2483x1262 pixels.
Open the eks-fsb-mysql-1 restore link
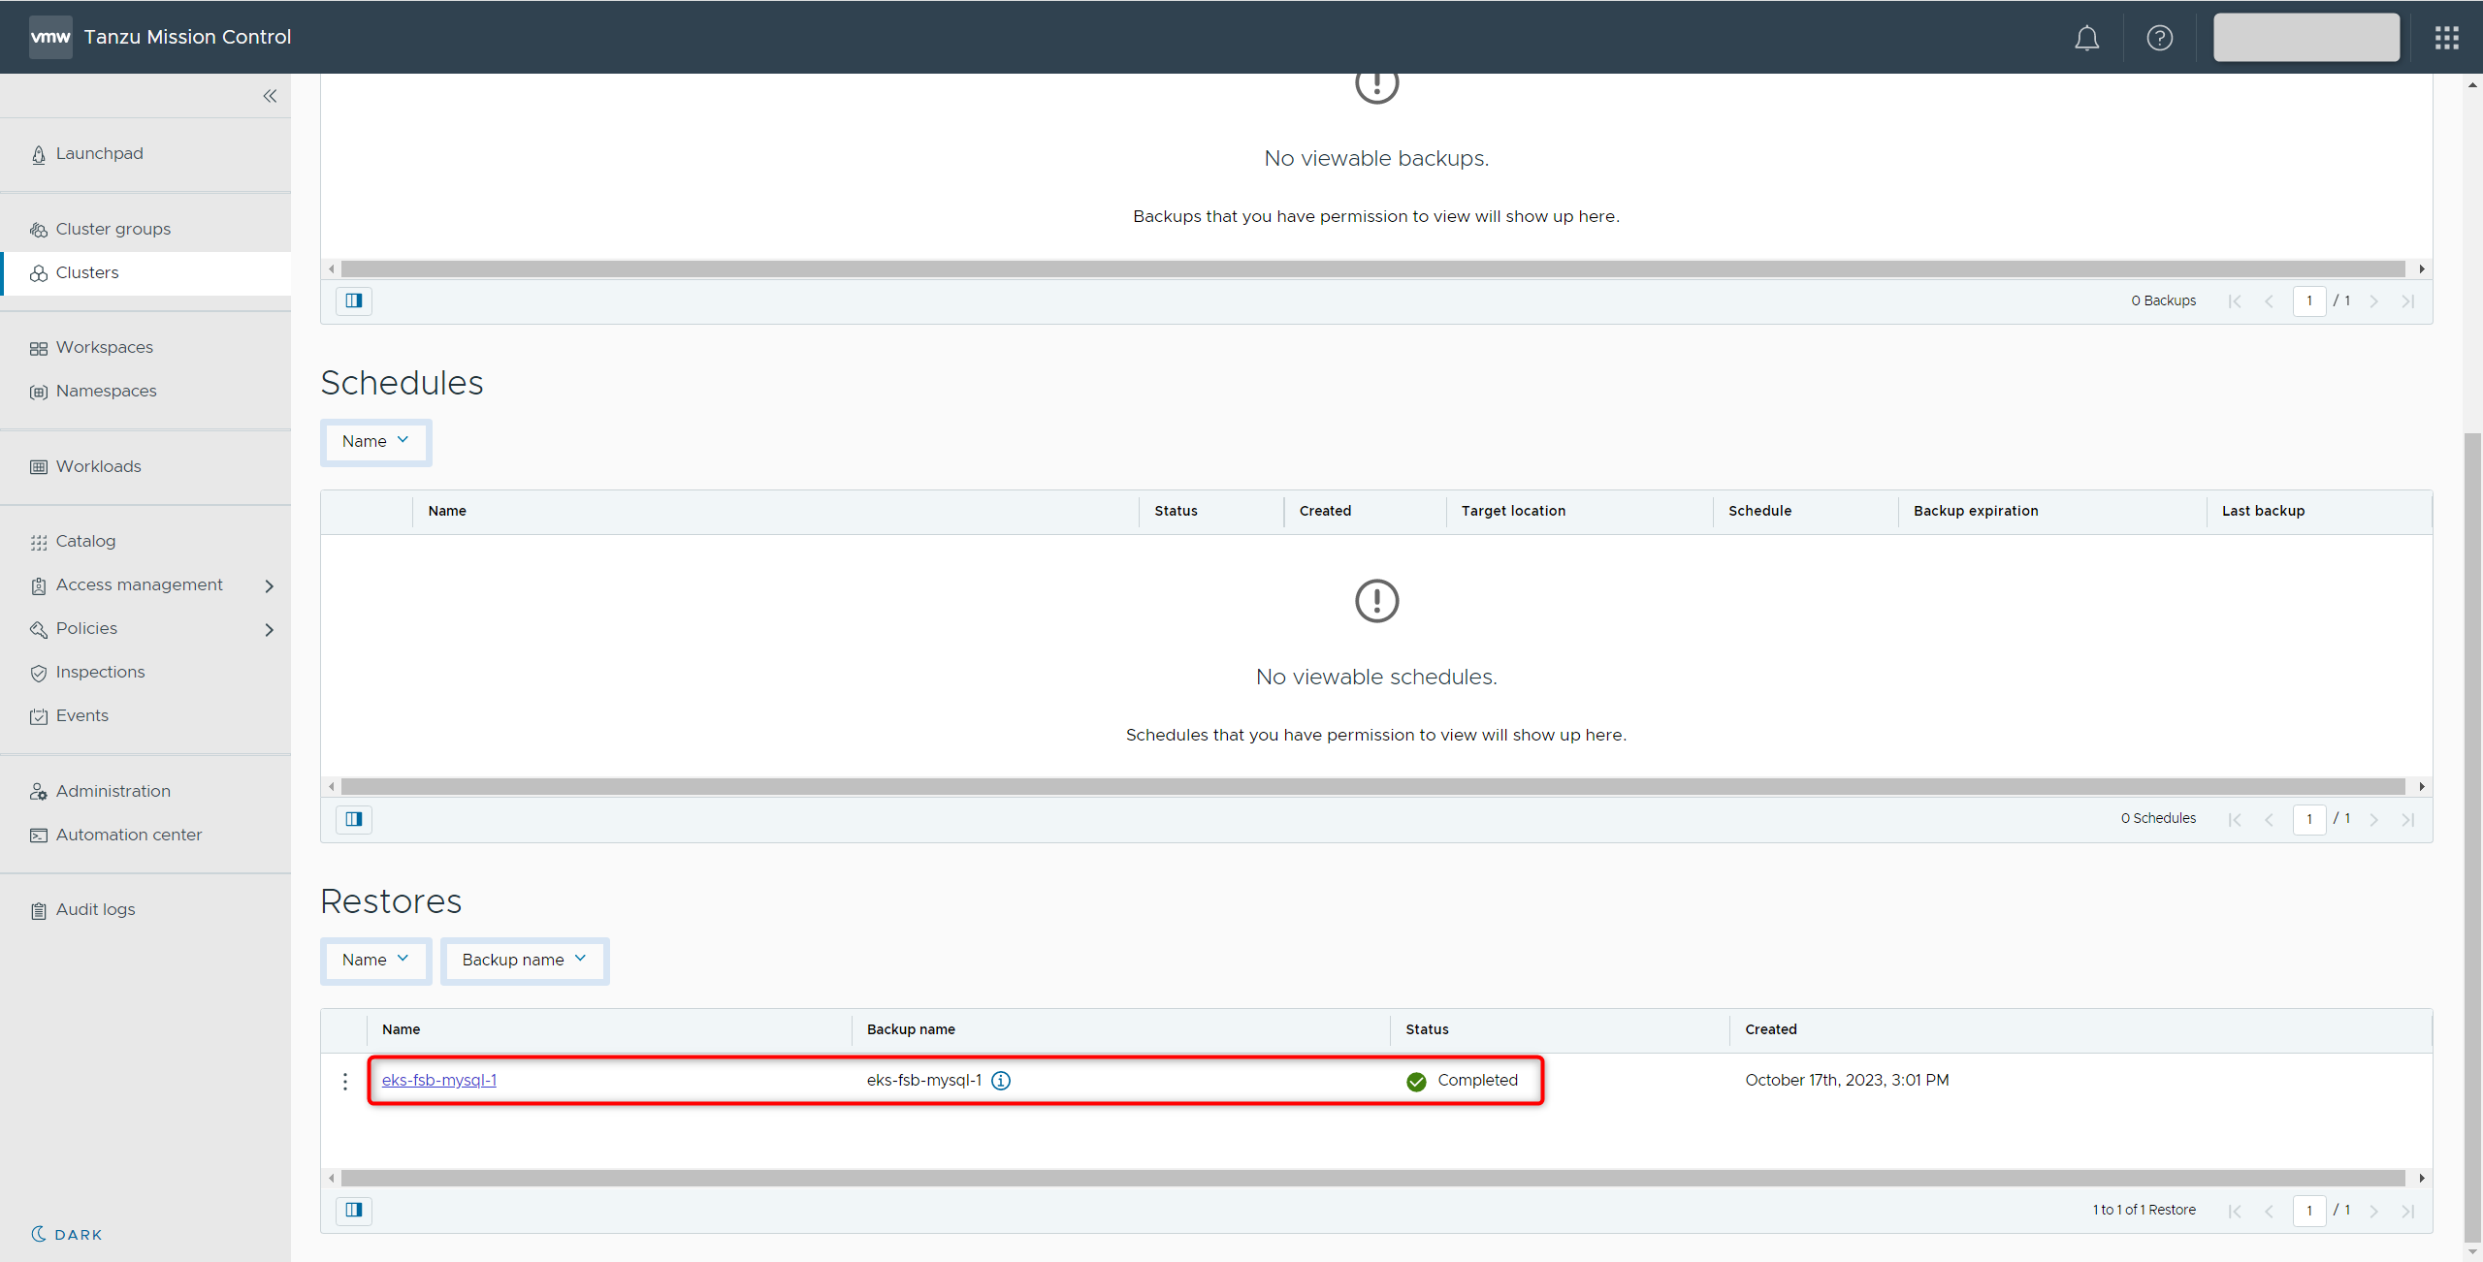tap(438, 1080)
